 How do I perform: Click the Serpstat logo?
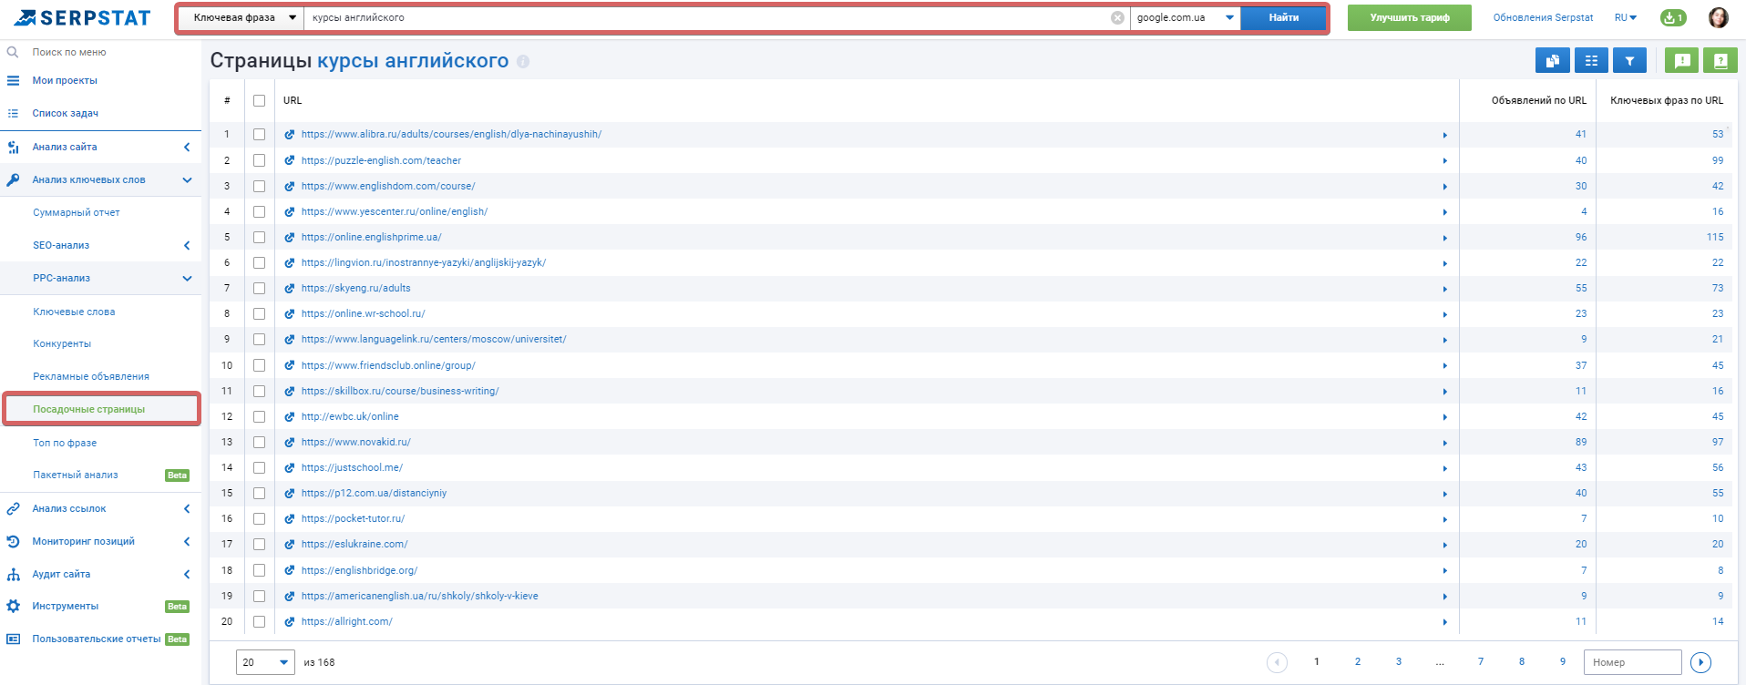82,17
